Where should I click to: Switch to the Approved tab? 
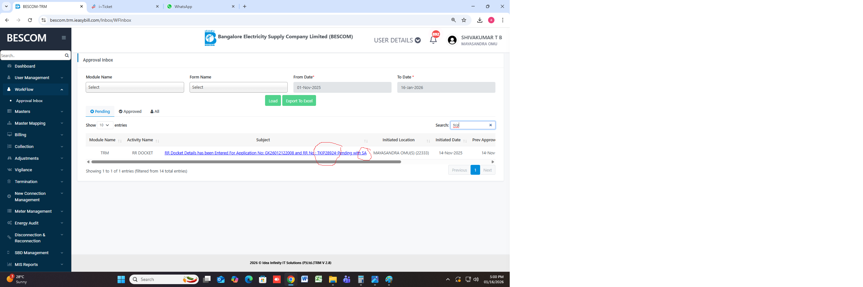coord(130,111)
